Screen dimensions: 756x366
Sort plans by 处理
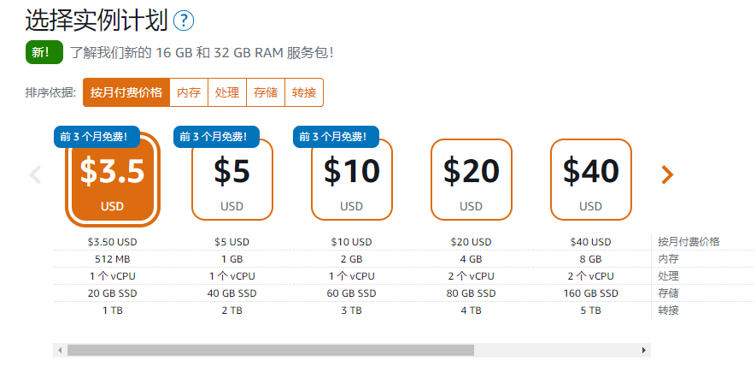point(227,92)
